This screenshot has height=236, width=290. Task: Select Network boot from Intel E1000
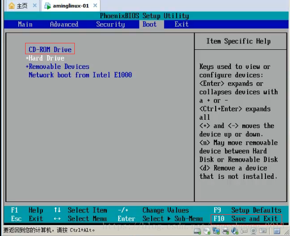pyautogui.click(x=80, y=75)
